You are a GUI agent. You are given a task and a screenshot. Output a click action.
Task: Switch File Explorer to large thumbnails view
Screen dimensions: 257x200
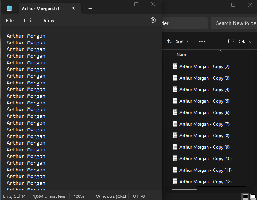(x=253, y=196)
